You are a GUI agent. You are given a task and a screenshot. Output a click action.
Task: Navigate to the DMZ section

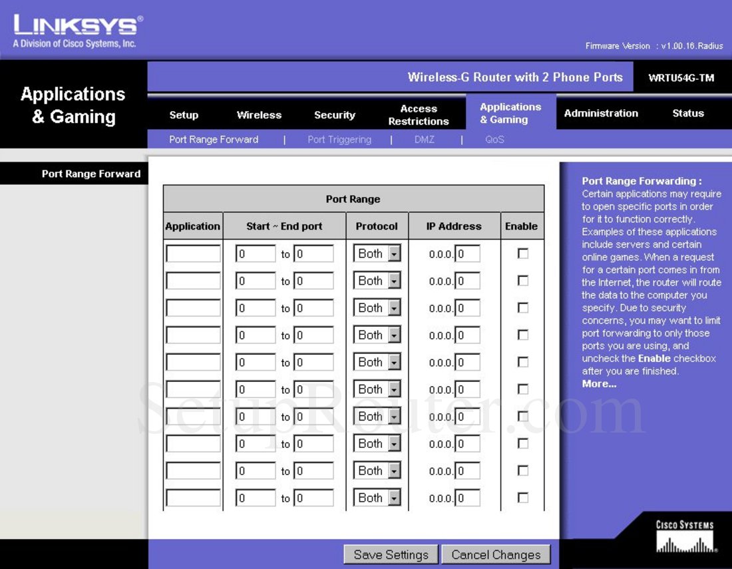425,139
